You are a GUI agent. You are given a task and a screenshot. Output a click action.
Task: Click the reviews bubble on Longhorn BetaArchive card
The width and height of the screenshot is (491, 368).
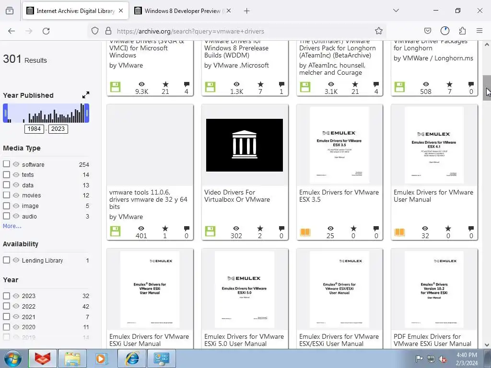coord(376,84)
